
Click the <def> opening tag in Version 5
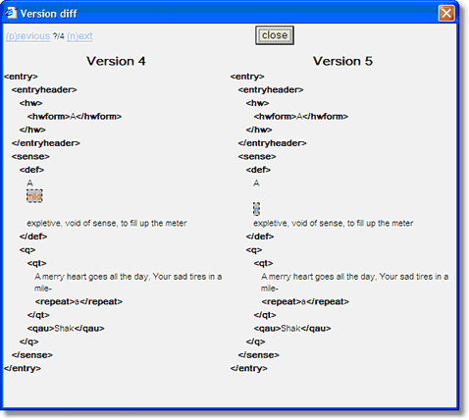[258, 170]
